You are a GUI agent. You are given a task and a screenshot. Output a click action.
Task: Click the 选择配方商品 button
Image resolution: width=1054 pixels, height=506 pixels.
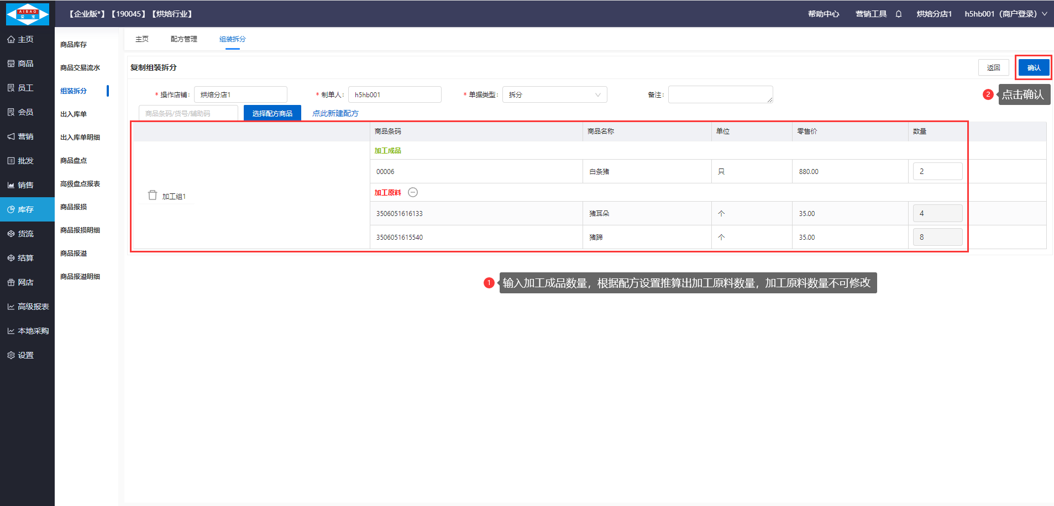(x=272, y=113)
